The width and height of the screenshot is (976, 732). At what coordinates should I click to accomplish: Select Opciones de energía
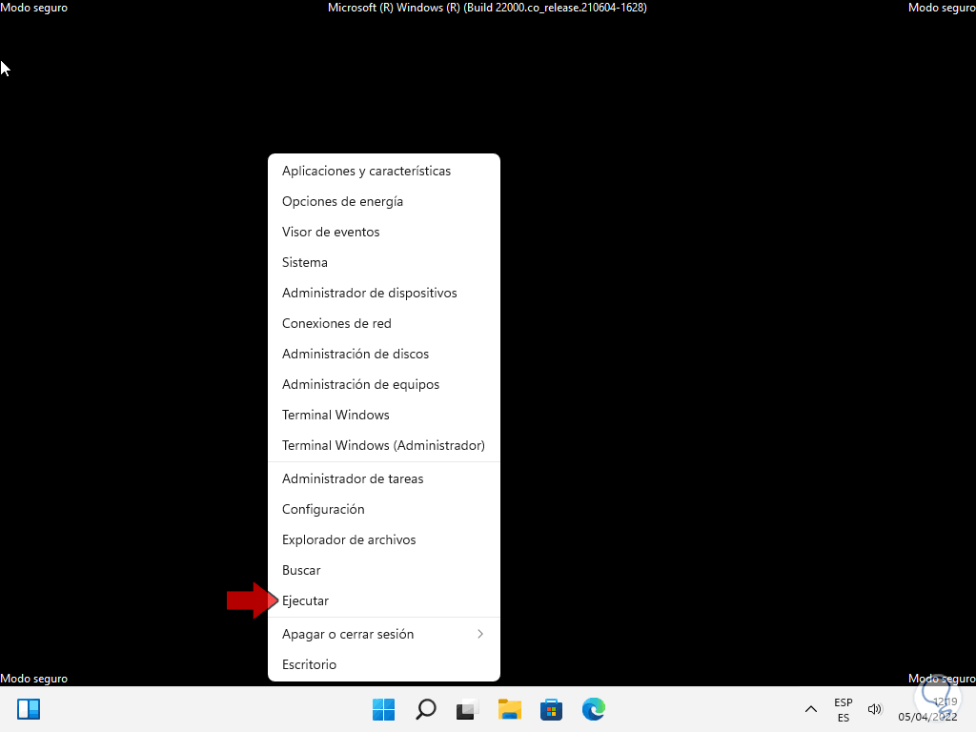[384, 201]
